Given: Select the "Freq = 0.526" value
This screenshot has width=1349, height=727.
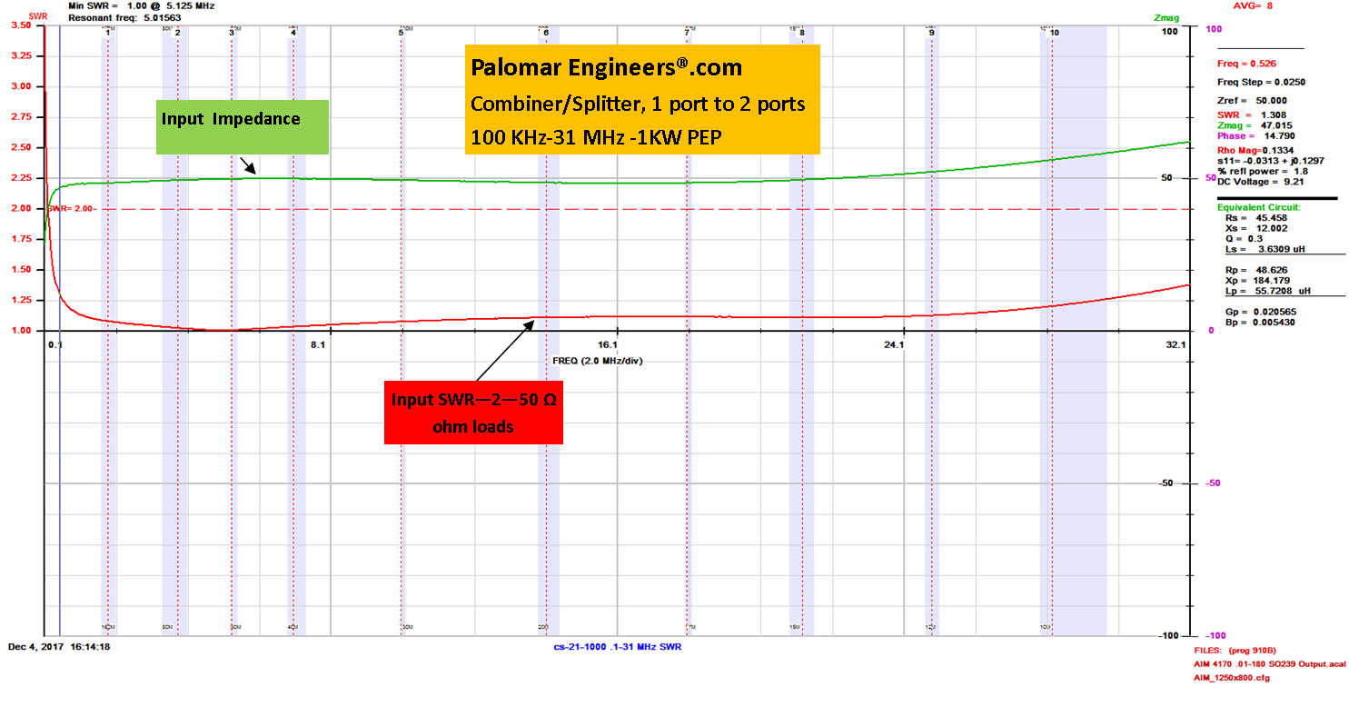Looking at the screenshot, I should 1246,64.
